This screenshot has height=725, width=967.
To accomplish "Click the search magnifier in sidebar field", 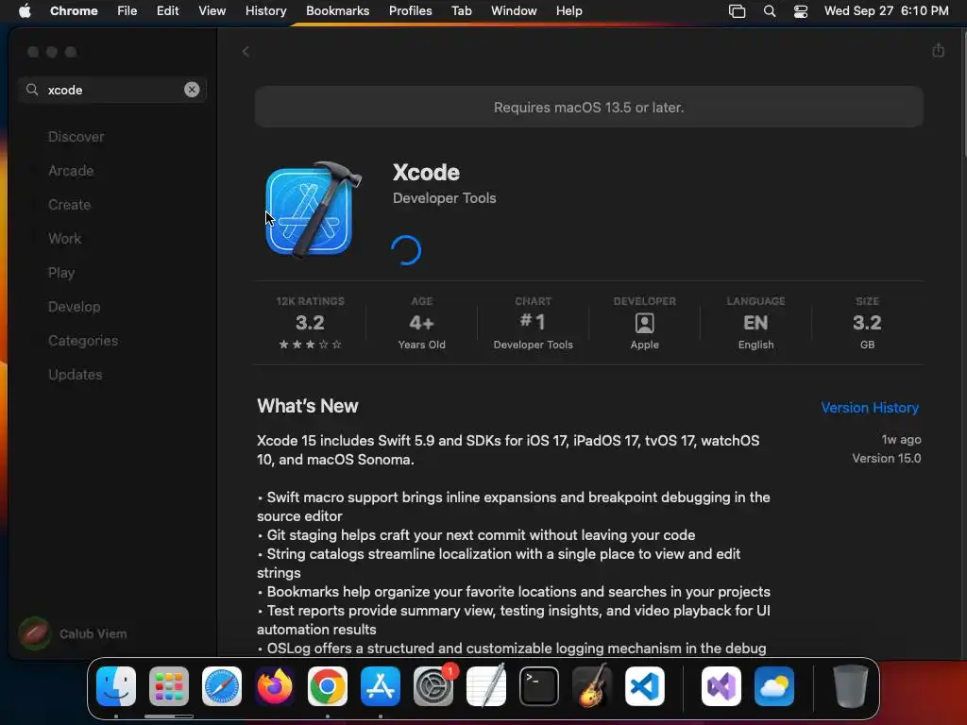I will (32, 90).
